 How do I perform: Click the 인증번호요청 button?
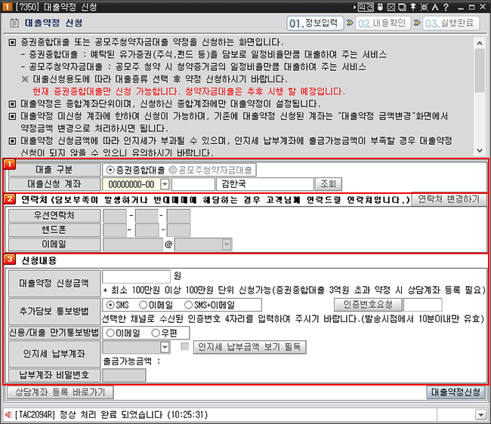[x=368, y=304]
